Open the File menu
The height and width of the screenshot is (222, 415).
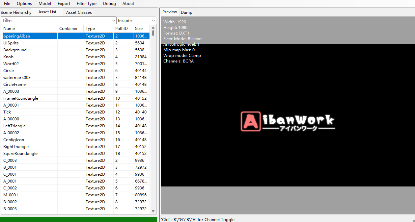[x=7, y=4]
